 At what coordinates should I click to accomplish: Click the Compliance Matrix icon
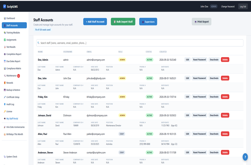(x=5, y=68)
